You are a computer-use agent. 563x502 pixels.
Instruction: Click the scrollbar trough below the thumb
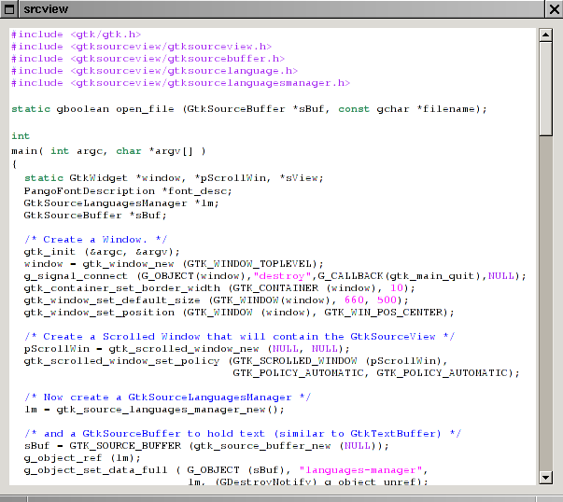[545, 303]
